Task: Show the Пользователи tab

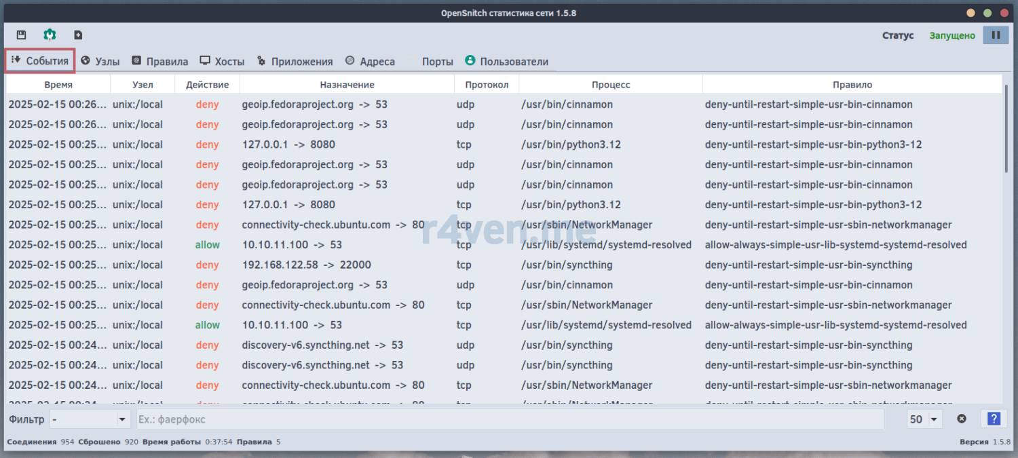Action: (506, 61)
